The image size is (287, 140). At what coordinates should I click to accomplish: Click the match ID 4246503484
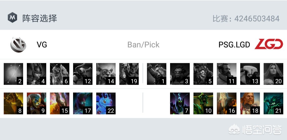click(x=257, y=19)
